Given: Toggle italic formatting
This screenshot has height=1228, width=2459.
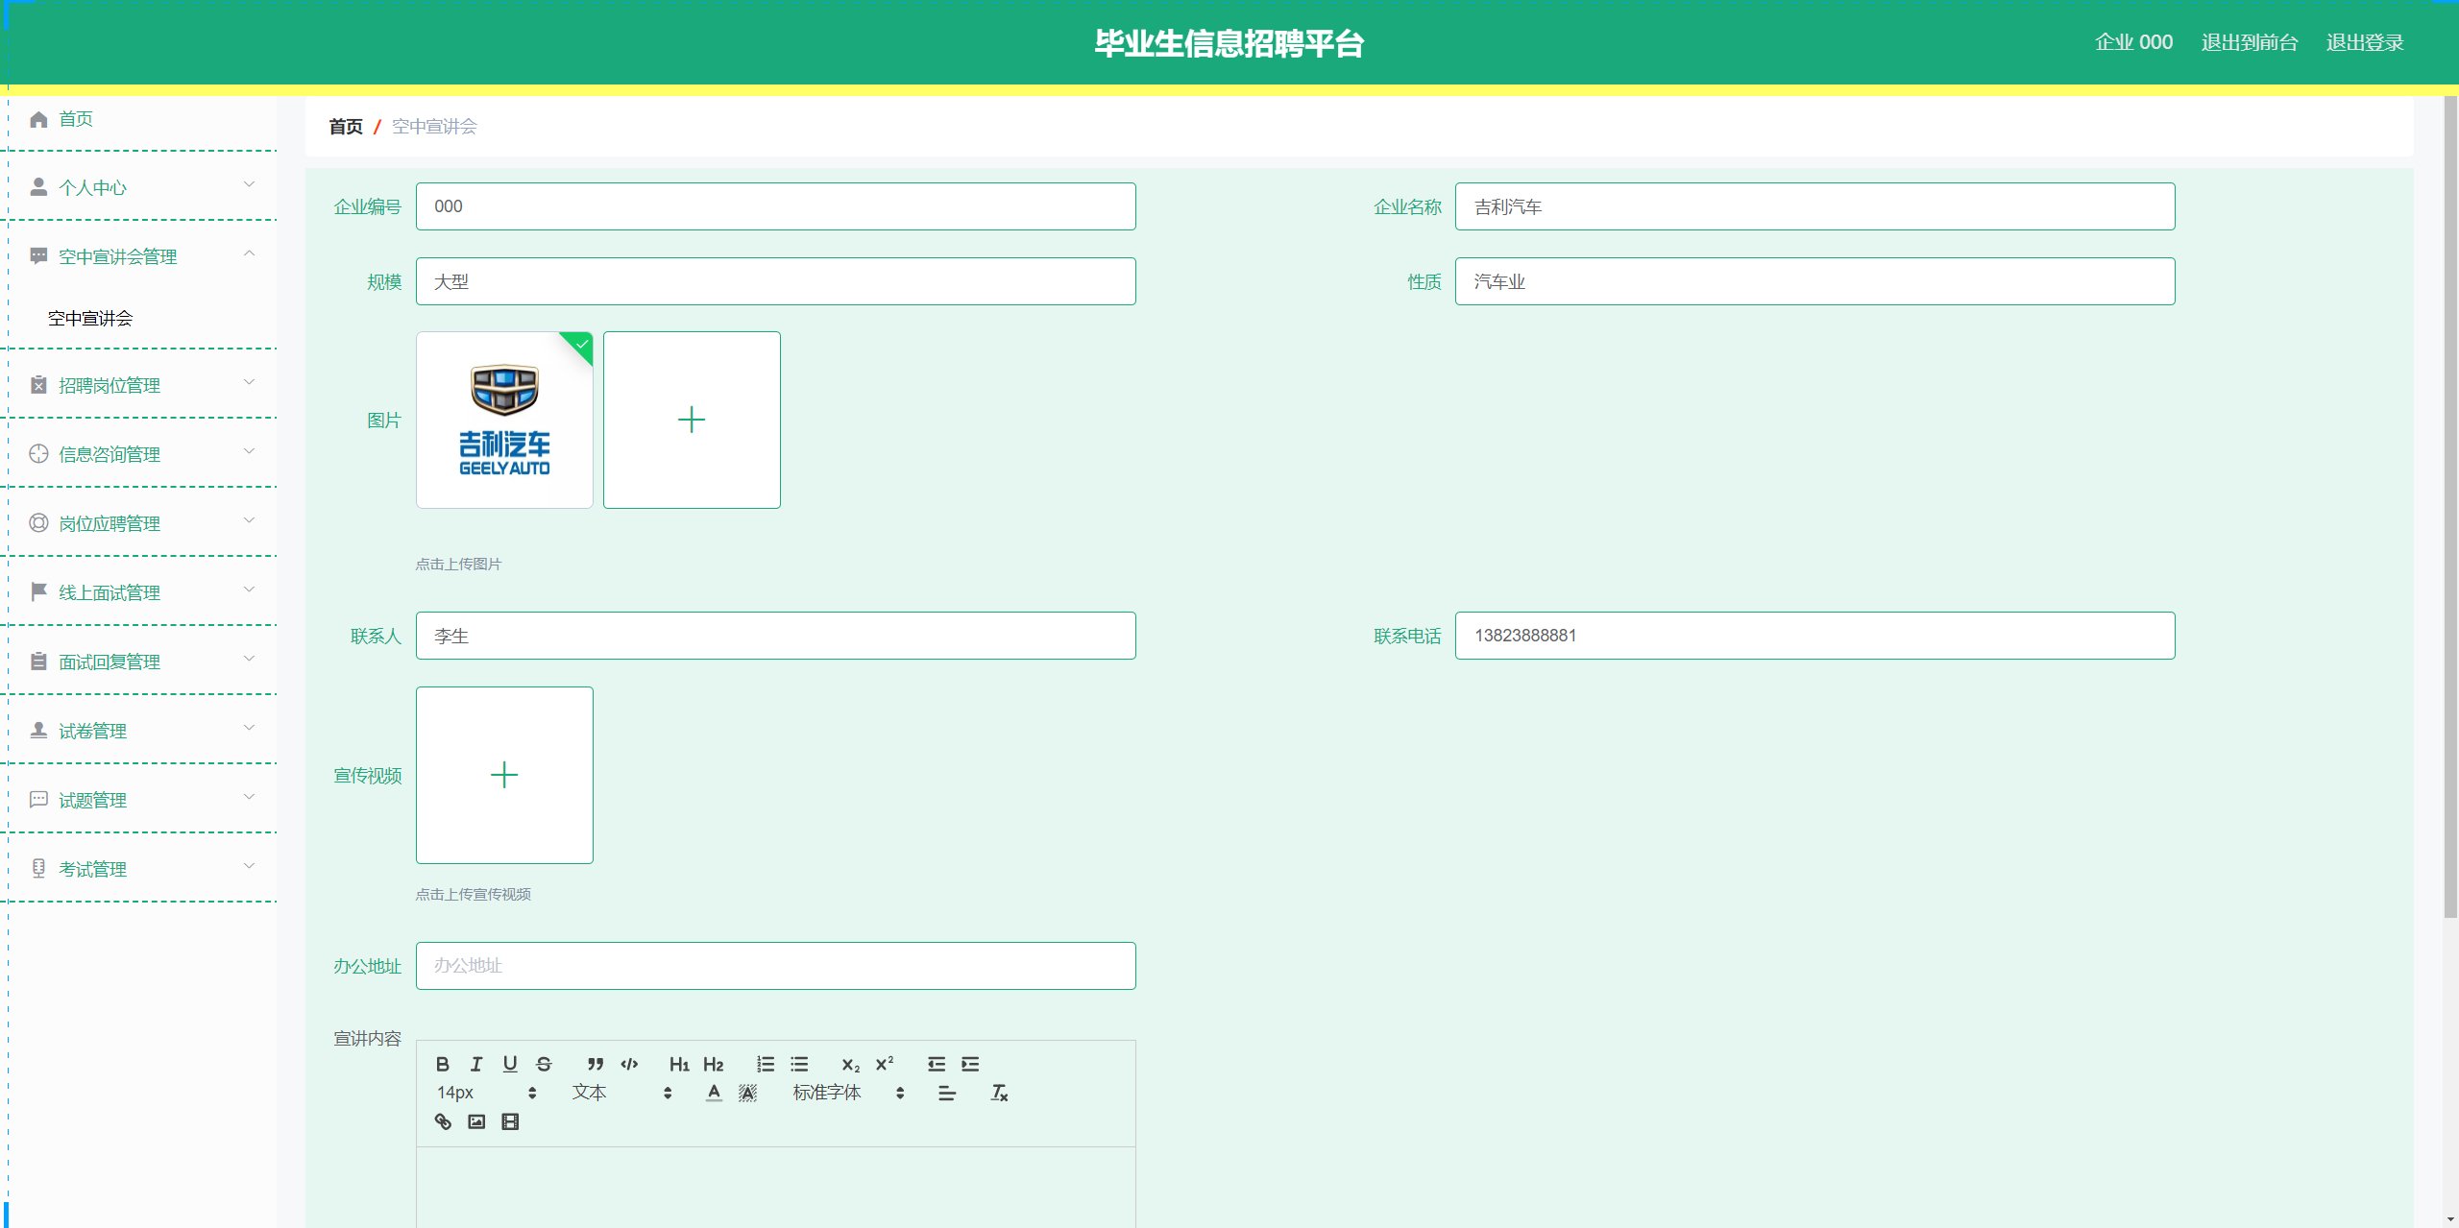Looking at the screenshot, I should pyautogui.click(x=476, y=1064).
